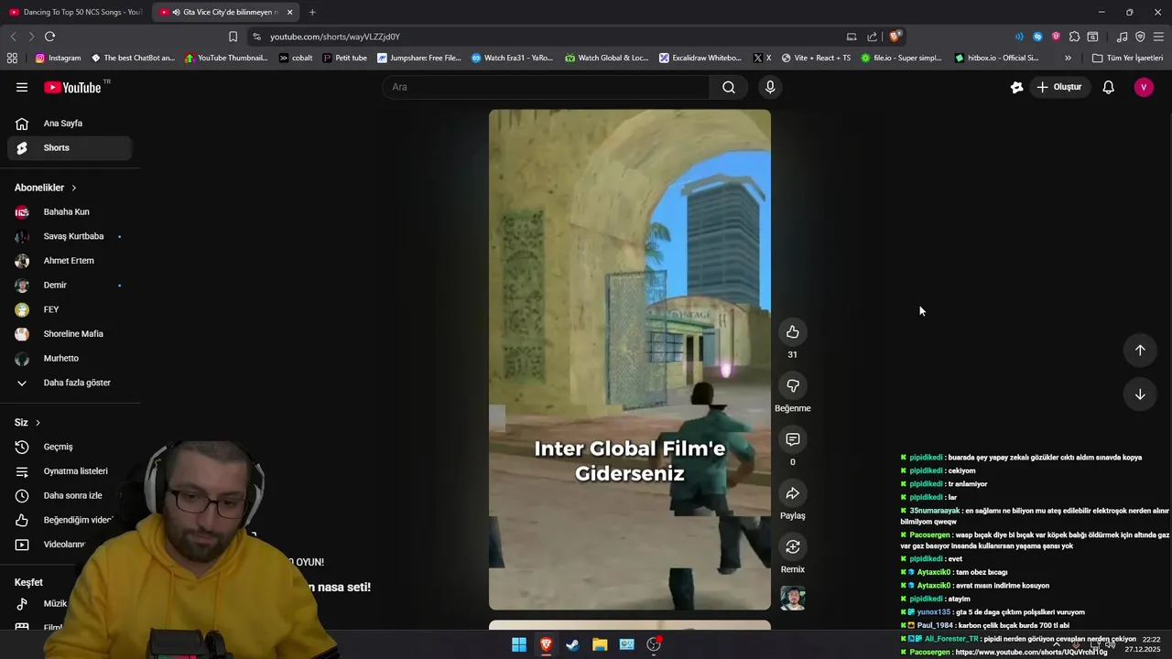
Task: Click the Oluştur create button
Action: pos(1059,87)
